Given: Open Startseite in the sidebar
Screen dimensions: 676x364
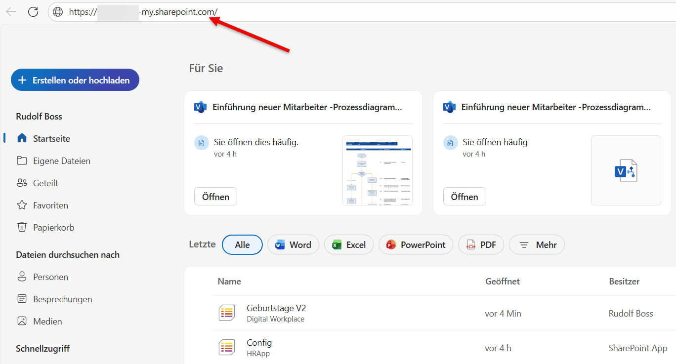Looking at the screenshot, I should [51, 139].
